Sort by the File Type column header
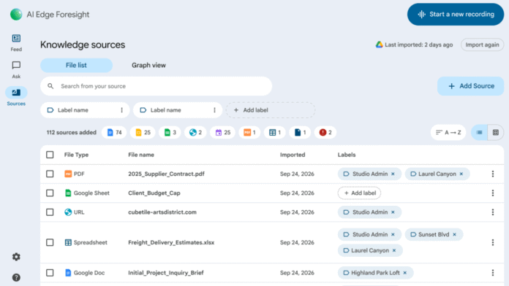The image size is (509, 286). click(x=76, y=155)
